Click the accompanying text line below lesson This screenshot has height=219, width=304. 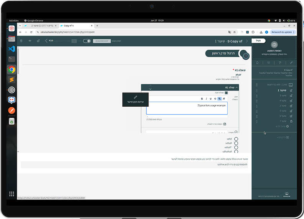pos(209,159)
